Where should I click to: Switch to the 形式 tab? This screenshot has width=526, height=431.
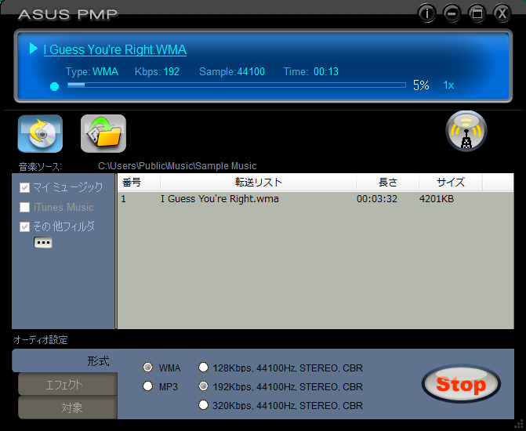(x=65, y=360)
